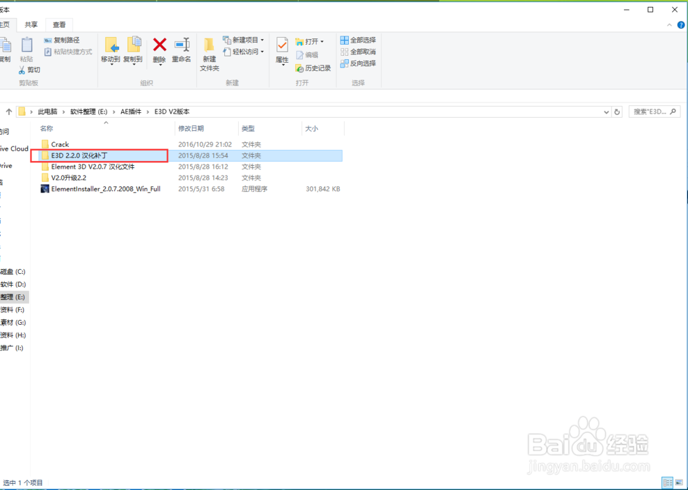This screenshot has height=490, width=688.
Task: Open the New item dropdown
Action: (244, 40)
